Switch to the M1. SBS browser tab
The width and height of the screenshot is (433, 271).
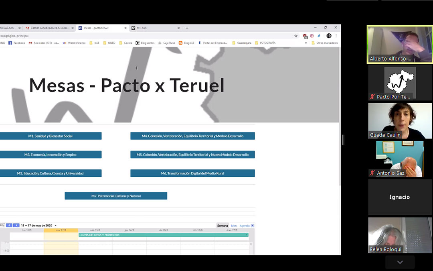coord(155,28)
